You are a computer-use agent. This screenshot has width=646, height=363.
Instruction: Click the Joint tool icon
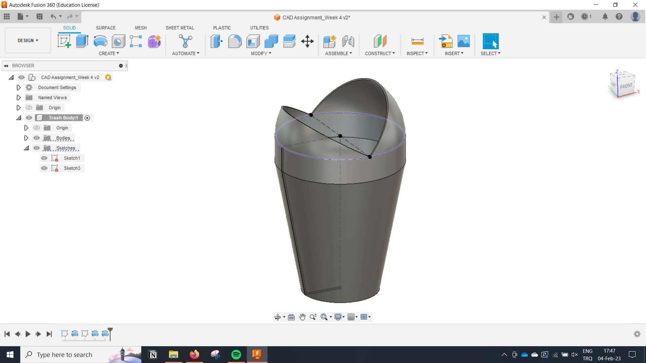tap(348, 41)
